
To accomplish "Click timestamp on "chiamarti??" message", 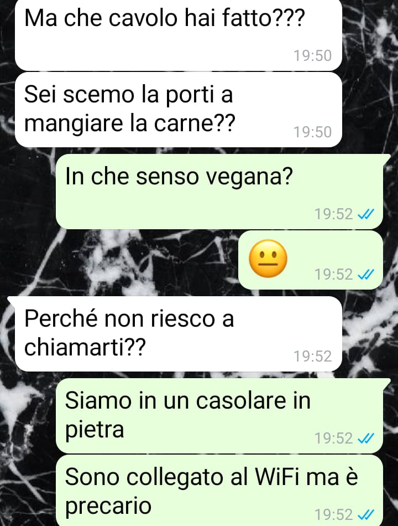I will (312, 356).
